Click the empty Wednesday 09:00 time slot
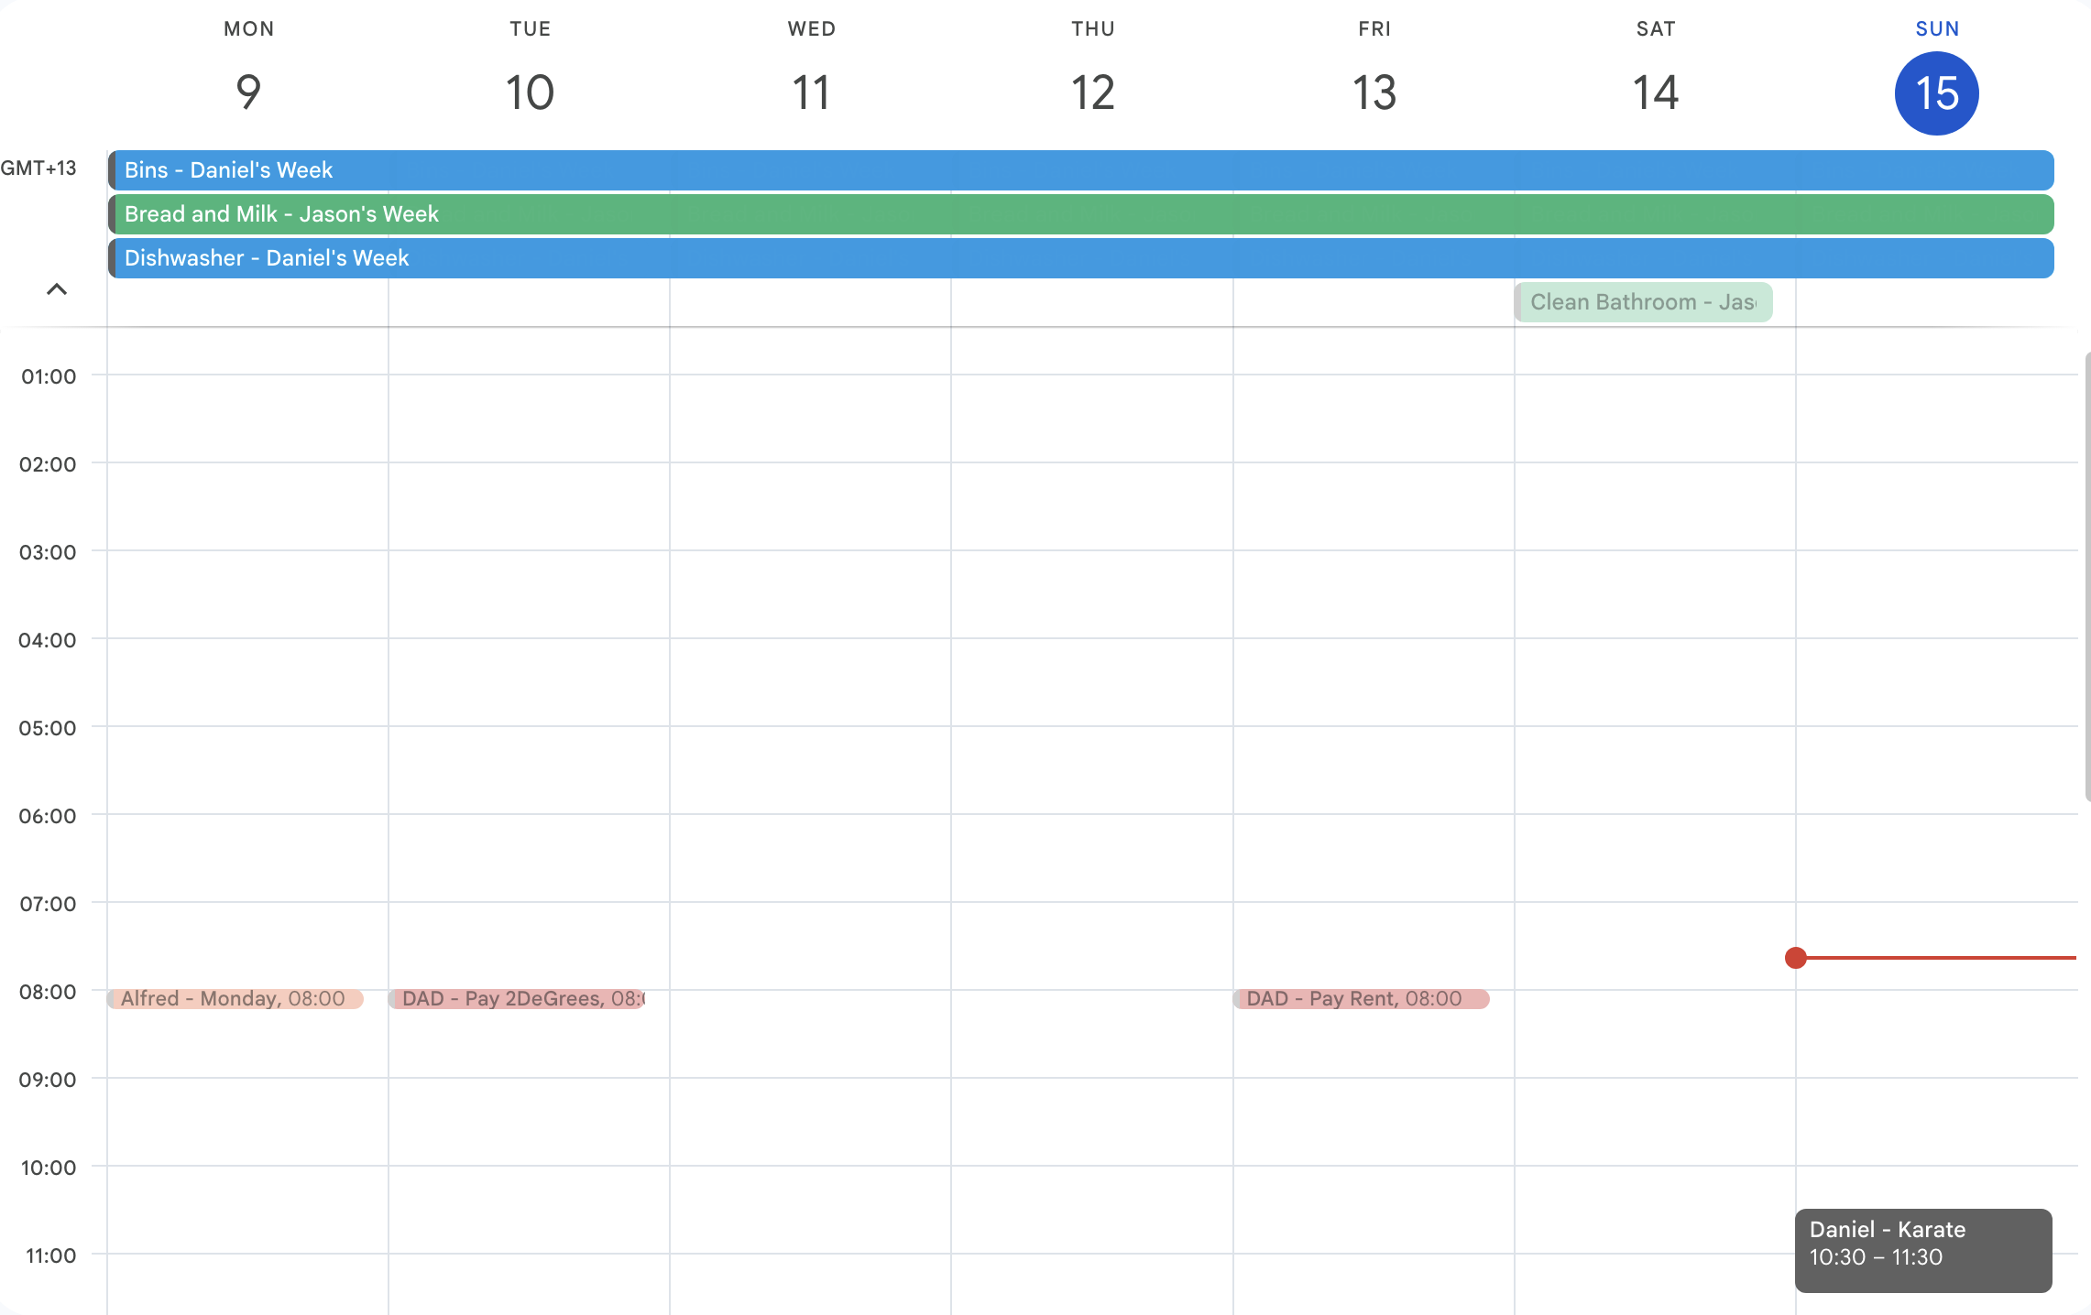Viewport: 2091px width, 1315px height. pos(810,1122)
